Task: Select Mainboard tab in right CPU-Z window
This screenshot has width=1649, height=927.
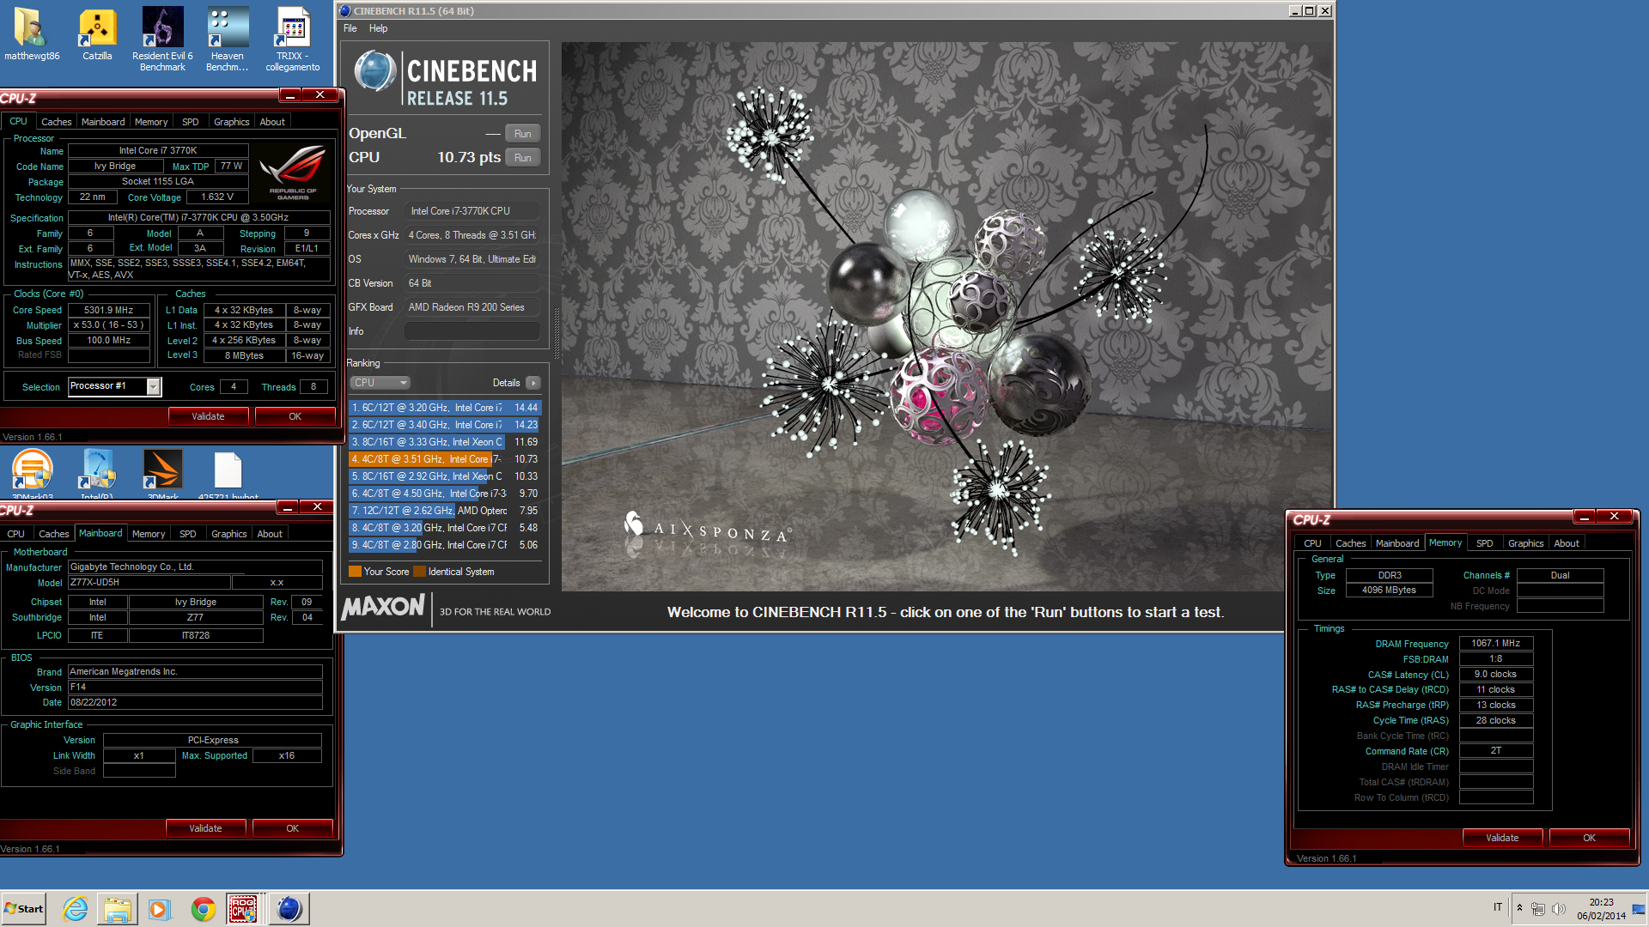Action: (x=1396, y=543)
